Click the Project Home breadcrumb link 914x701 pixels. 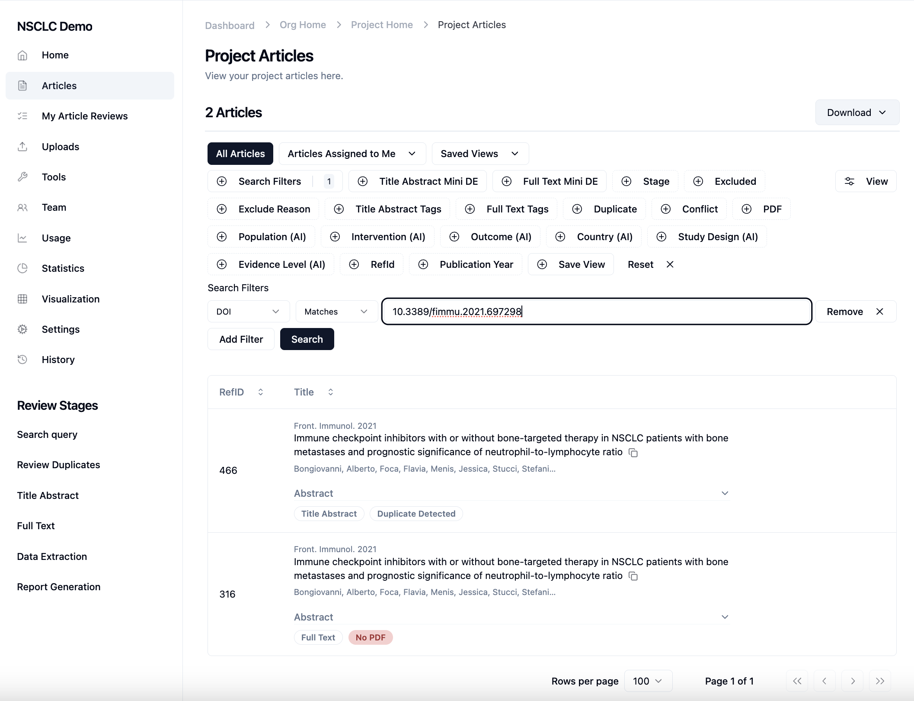click(382, 25)
